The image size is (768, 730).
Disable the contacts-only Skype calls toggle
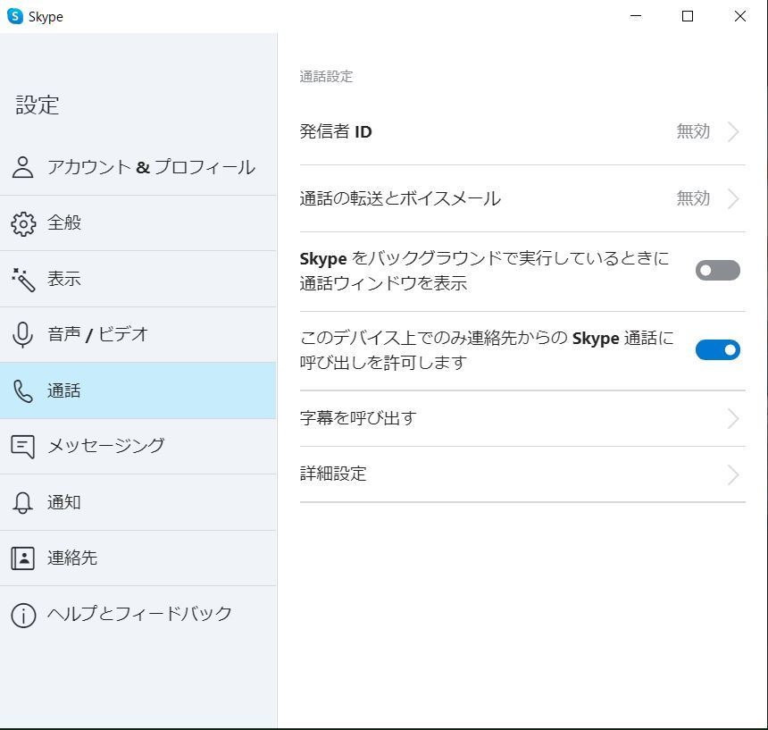pyautogui.click(x=717, y=350)
